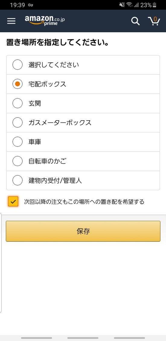Tap the muted sound status icon
Screen dimensions: 166x341
pyautogui.click(x=122, y=5)
